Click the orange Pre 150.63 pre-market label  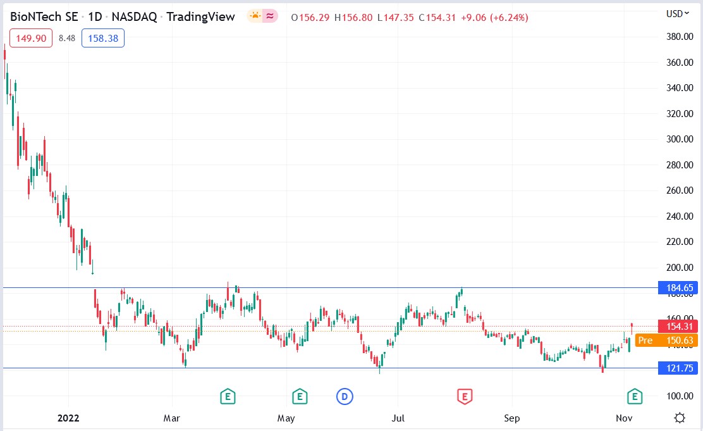click(666, 340)
